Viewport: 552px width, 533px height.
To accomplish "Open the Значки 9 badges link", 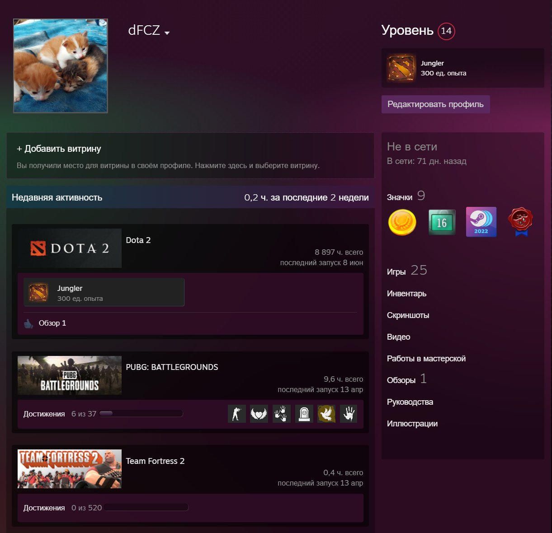I will click(406, 196).
